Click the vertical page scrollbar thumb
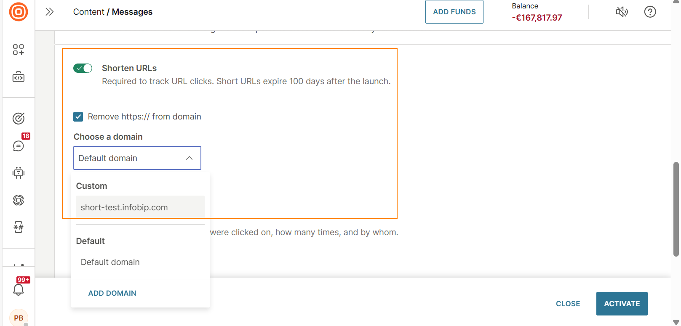Viewport: 681px width, 326px height. coord(676,209)
